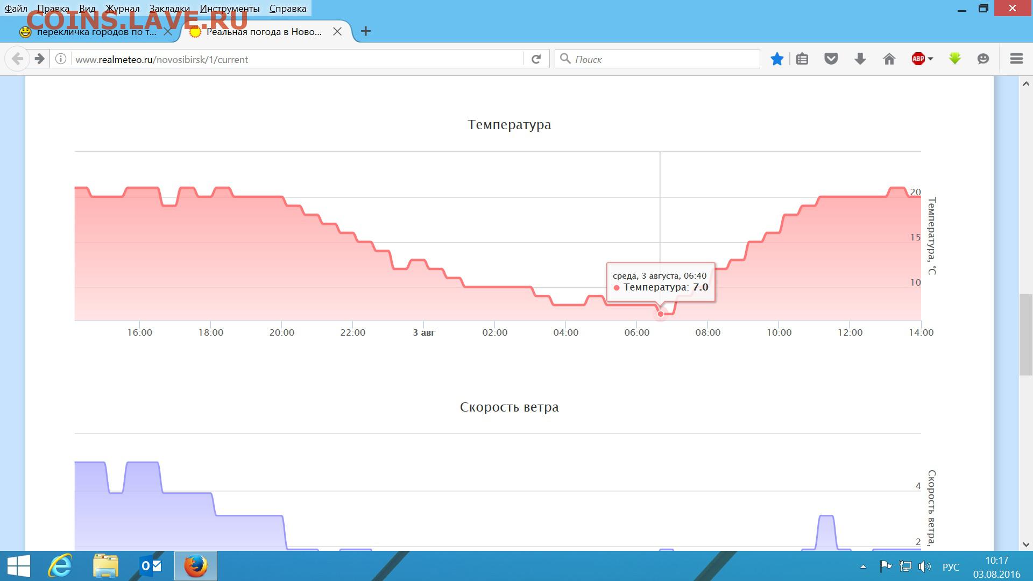Open the Инструменты menu
This screenshot has width=1033, height=581.
230,9
